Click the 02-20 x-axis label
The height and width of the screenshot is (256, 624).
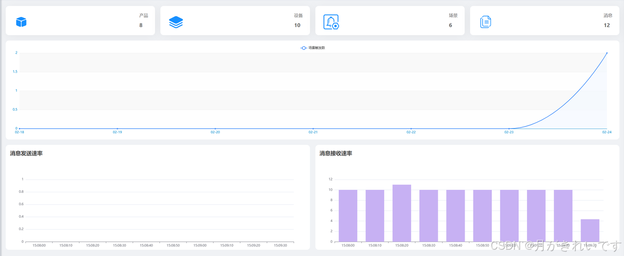215,132
